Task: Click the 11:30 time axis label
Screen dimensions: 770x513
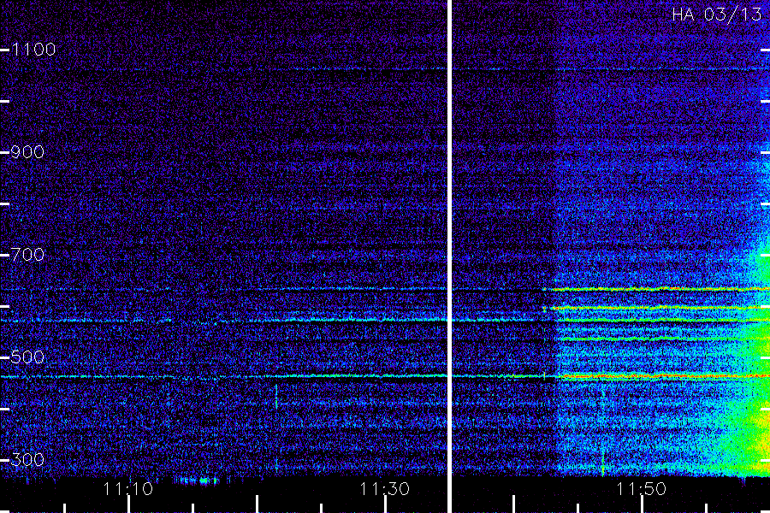Action: [384, 489]
